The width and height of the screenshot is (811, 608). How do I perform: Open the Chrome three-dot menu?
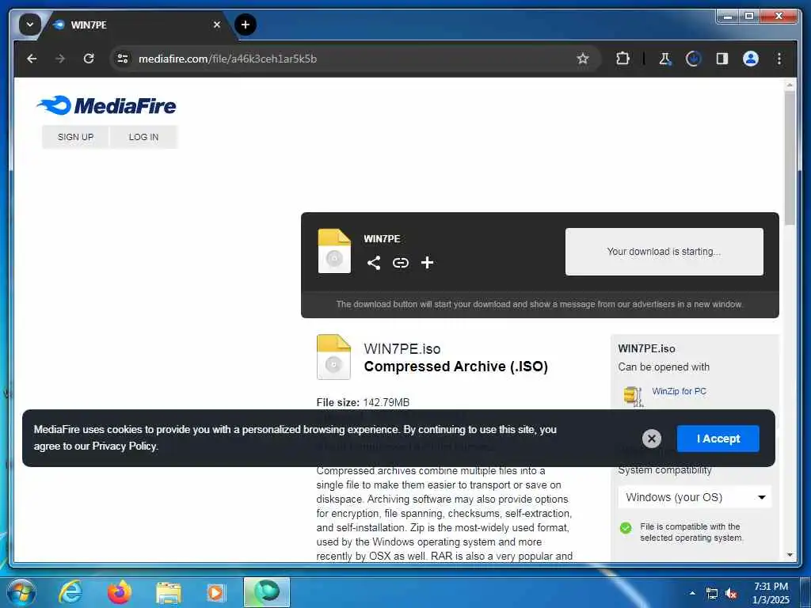[x=779, y=59]
